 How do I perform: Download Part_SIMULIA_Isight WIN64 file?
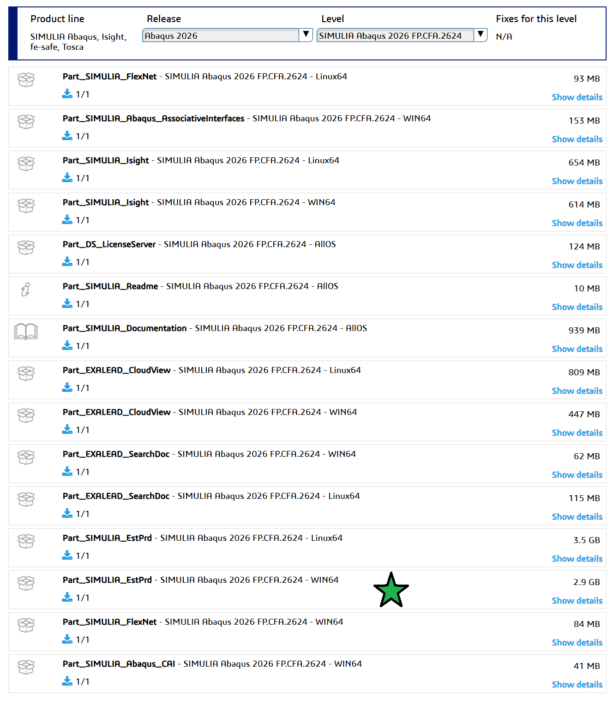click(67, 220)
